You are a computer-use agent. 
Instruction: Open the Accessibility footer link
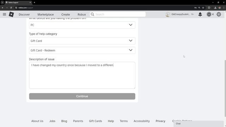click(142, 121)
